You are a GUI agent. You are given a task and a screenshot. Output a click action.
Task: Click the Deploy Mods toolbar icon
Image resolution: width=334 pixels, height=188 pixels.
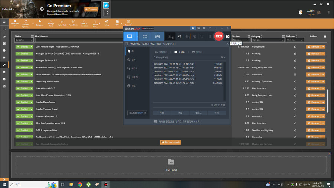click(62, 23)
